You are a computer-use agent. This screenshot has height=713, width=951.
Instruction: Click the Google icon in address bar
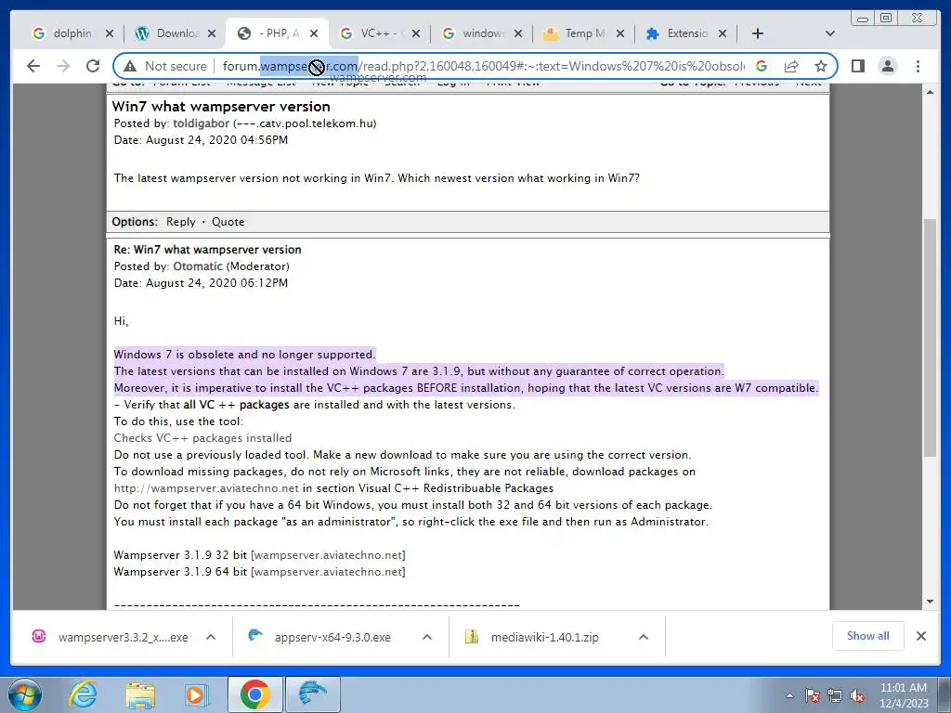coord(762,66)
